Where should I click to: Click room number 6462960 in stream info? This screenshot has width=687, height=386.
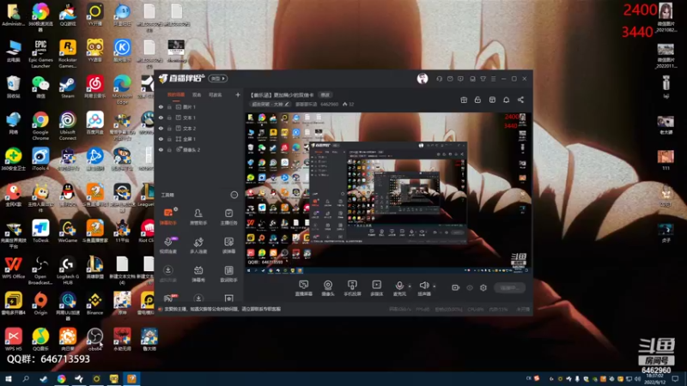330,104
